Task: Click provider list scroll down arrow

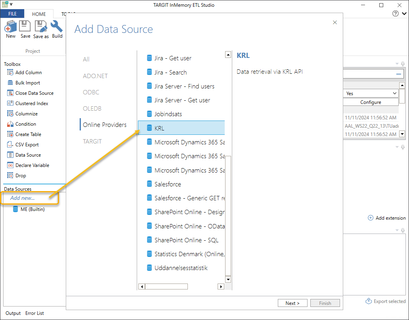Action: [x=228, y=279]
